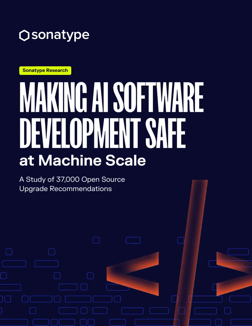Click the Upgrade Recommendations text line
Screen dimensions: 252x326
(66, 189)
